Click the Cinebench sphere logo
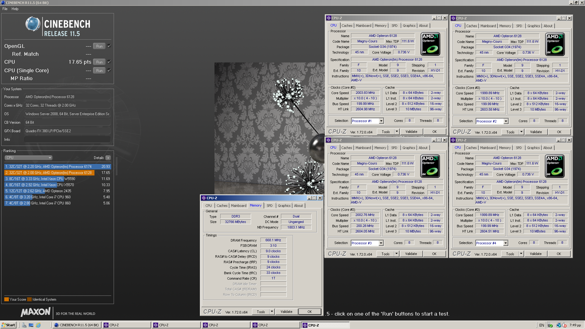The width and height of the screenshot is (585, 329). click(33, 24)
